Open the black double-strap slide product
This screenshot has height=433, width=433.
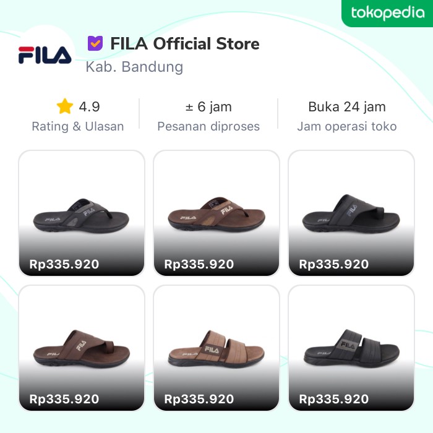(351, 347)
